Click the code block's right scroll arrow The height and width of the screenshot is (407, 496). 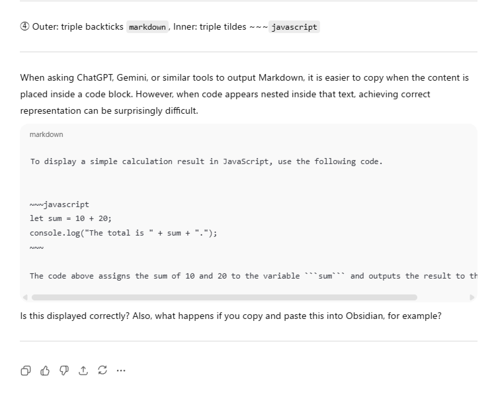click(x=472, y=298)
